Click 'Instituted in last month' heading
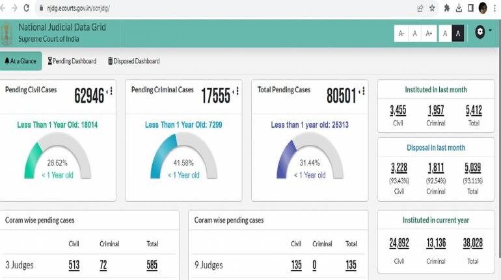The width and height of the screenshot is (501, 280). point(436,90)
